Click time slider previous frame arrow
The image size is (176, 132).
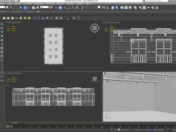pos(5,123)
